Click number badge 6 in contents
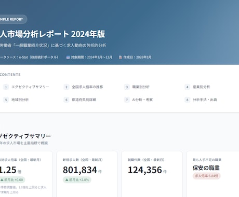This screenshot has height=197, width=239. (x=67, y=100)
